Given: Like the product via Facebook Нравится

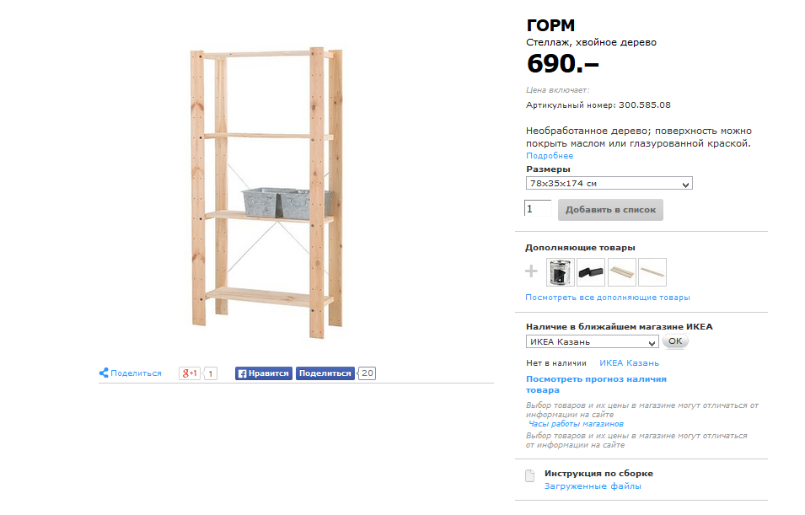Looking at the screenshot, I should tap(263, 373).
